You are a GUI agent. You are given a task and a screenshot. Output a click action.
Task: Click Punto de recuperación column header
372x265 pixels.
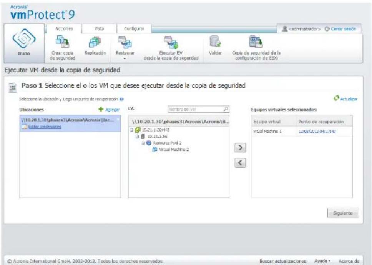click(321, 122)
